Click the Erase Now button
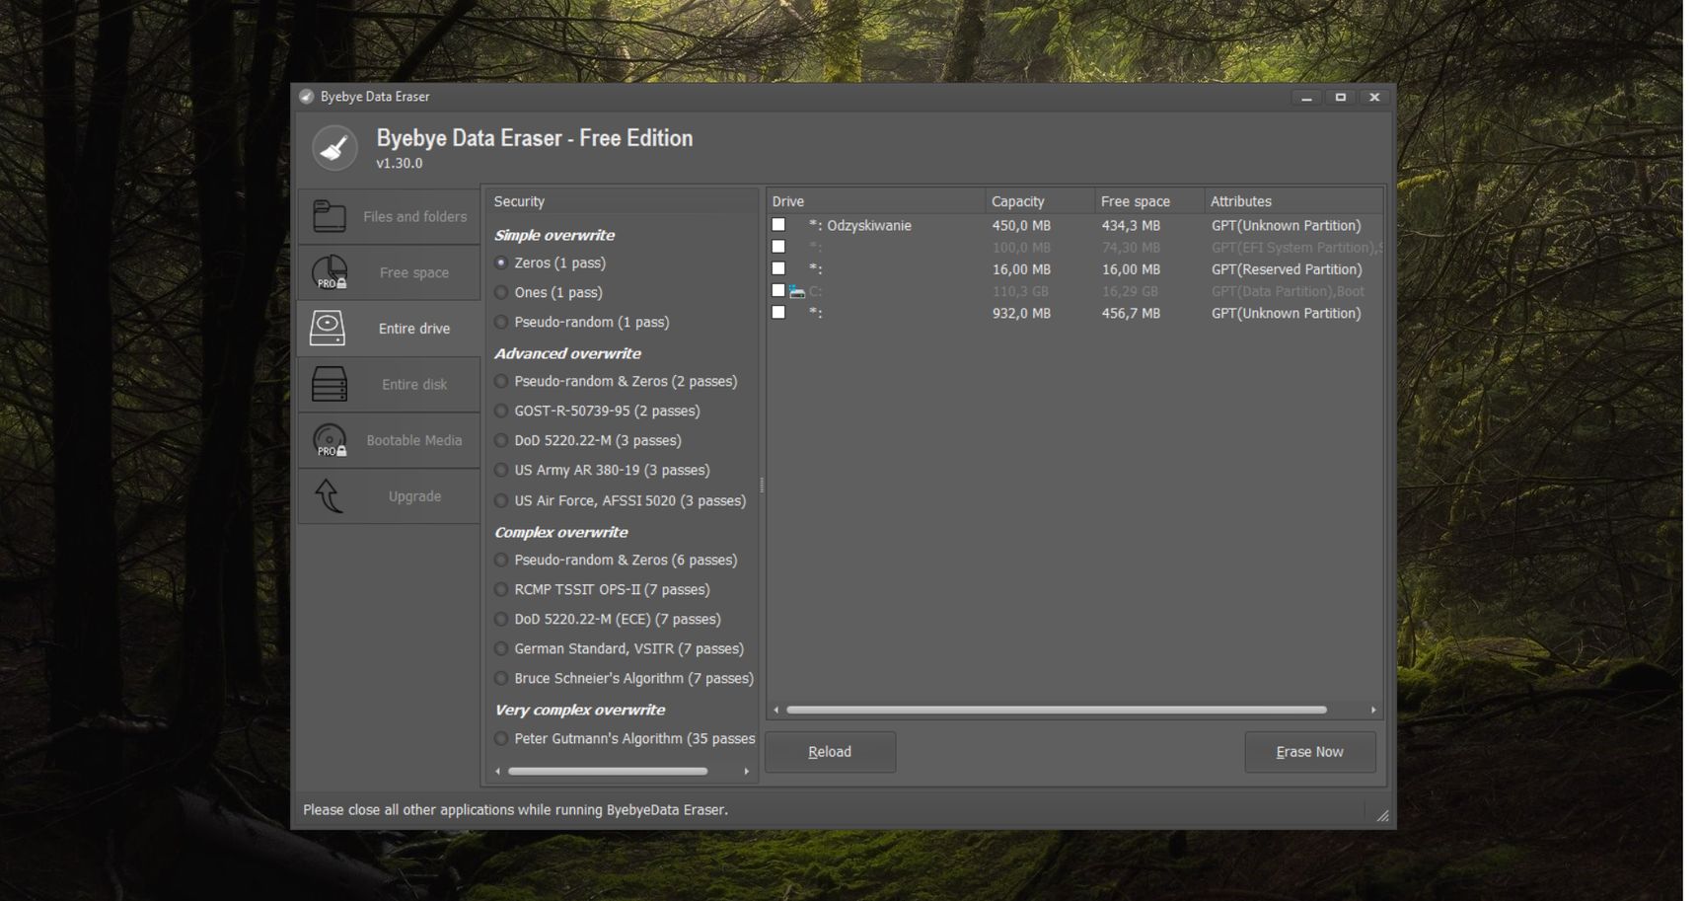This screenshot has width=1697, height=901. 1309,752
